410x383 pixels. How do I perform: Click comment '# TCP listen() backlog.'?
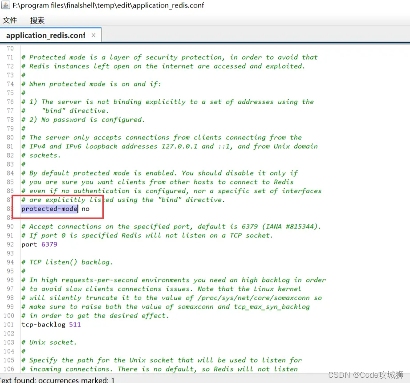(67, 262)
